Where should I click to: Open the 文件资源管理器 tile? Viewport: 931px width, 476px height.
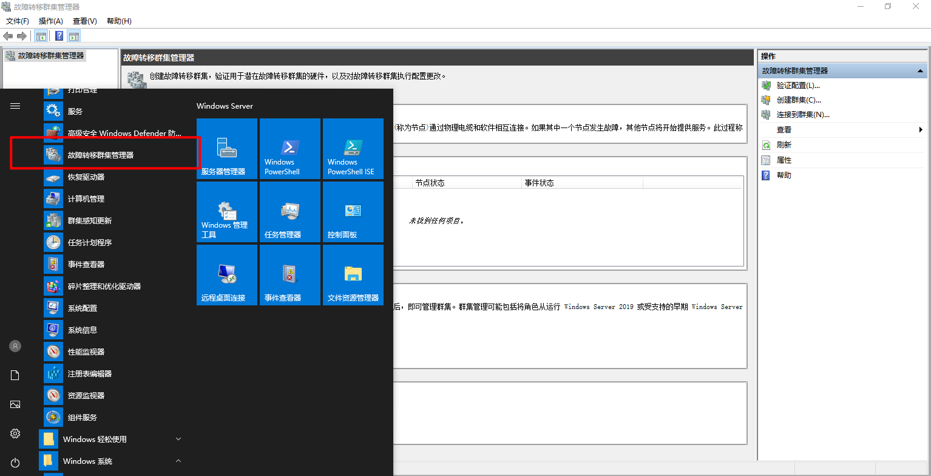click(353, 275)
